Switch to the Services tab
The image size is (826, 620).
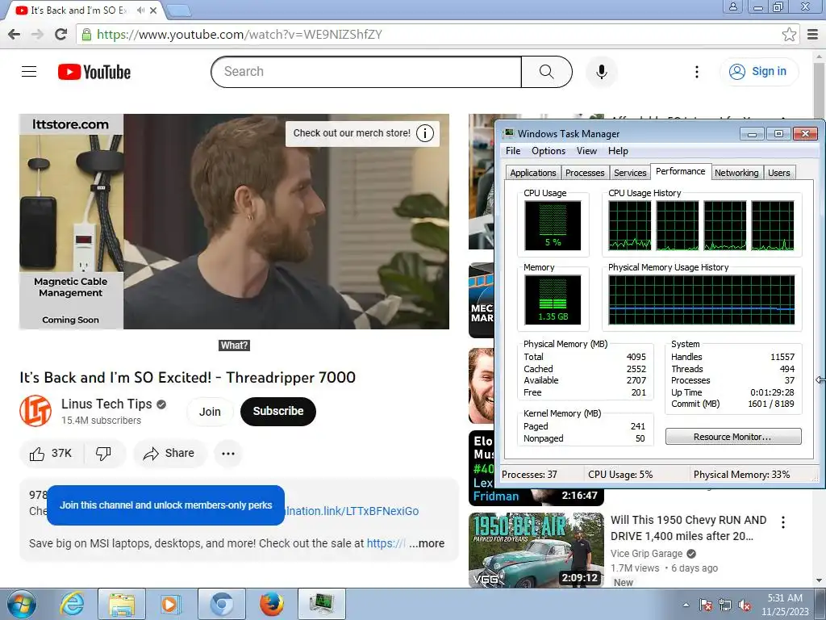630,173
